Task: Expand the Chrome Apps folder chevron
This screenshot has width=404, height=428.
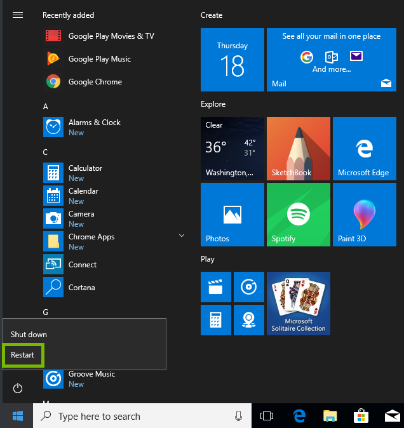Action: (182, 236)
